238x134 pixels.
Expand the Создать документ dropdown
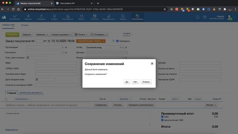(x=61, y=35)
